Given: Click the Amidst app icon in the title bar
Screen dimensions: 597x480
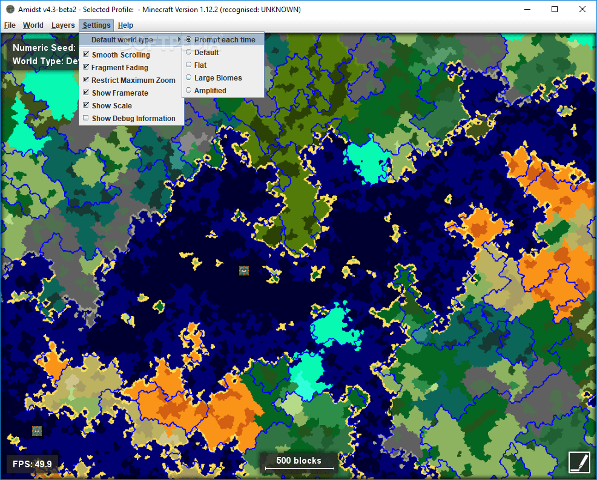Looking at the screenshot, I should click(10, 9).
